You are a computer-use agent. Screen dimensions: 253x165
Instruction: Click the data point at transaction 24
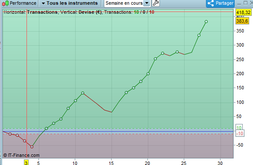click(177, 52)
